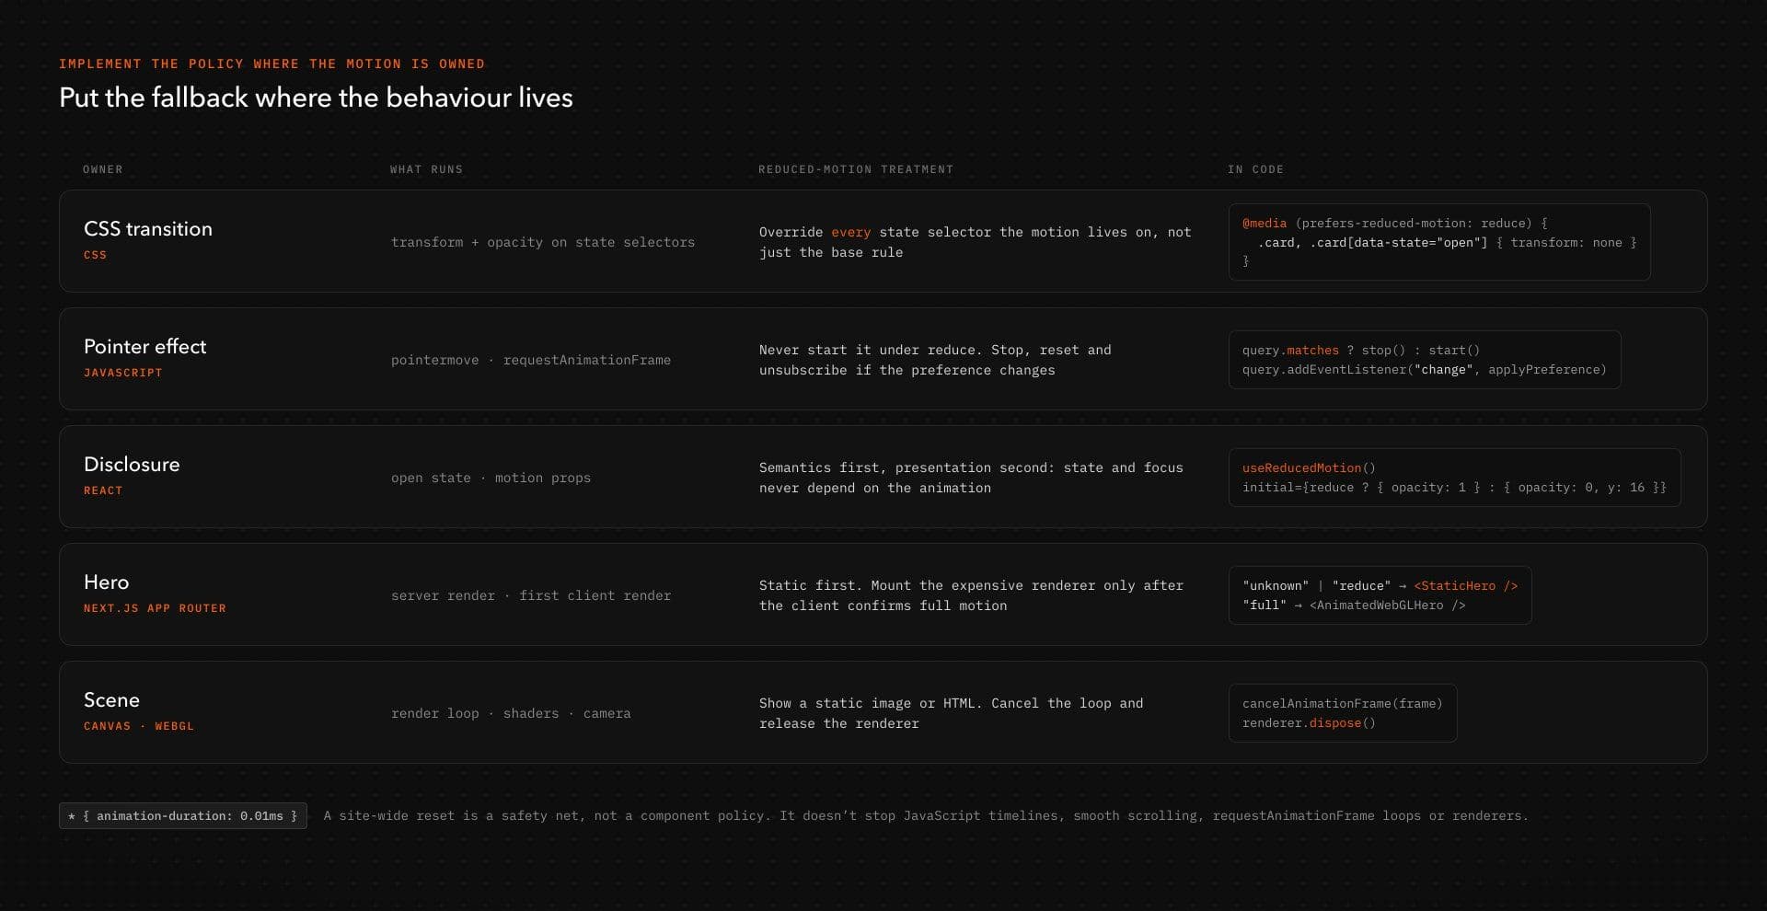The height and width of the screenshot is (911, 1767).
Task: Click the orange NEXT.JS APP ROUTER tag
Action: coord(155,608)
